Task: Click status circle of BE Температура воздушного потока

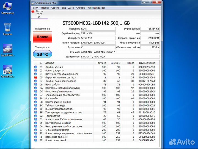Action: (x=35, y=112)
